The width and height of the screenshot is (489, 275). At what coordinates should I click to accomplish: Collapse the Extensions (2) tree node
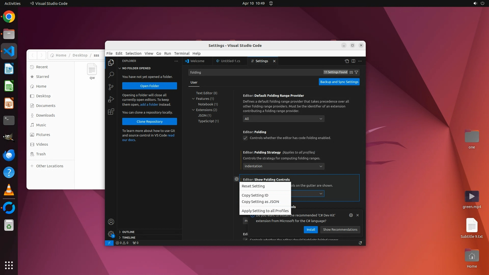pyautogui.click(x=193, y=110)
